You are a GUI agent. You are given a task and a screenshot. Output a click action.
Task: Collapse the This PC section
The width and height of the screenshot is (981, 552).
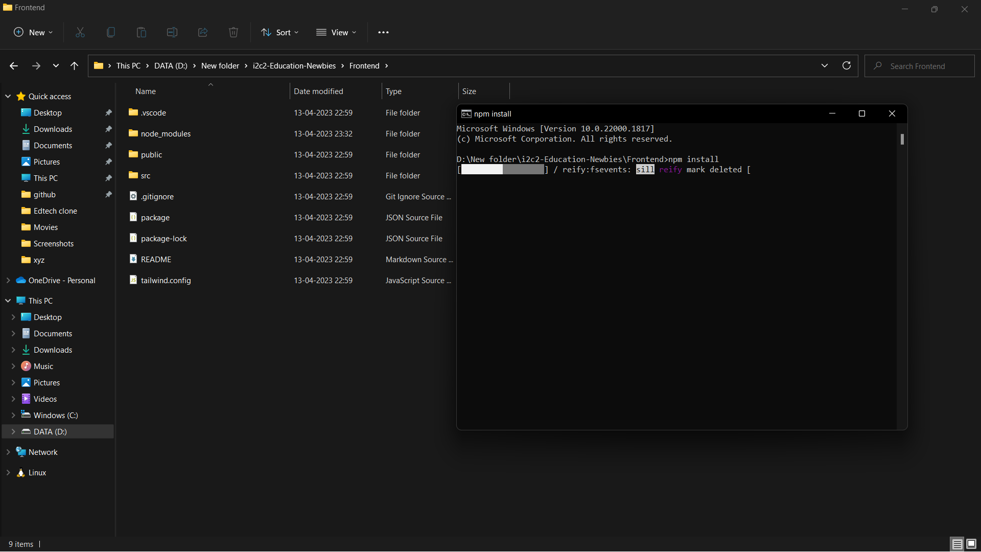(8, 301)
